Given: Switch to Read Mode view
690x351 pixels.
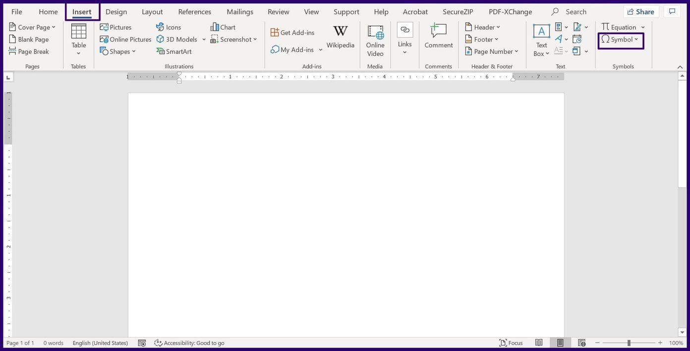Looking at the screenshot, I should tap(539, 343).
